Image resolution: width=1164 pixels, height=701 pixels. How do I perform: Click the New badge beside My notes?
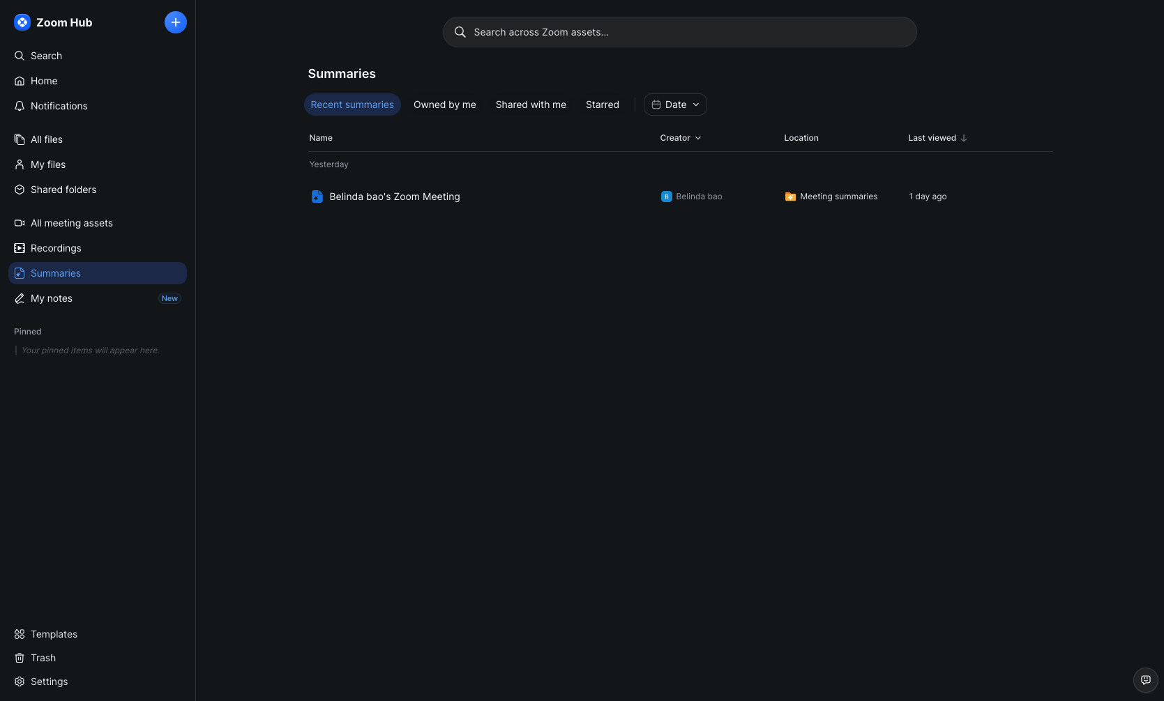point(169,298)
